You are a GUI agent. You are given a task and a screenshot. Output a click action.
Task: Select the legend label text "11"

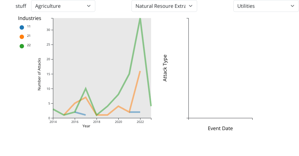pyautogui.click(x=29, y=27)
